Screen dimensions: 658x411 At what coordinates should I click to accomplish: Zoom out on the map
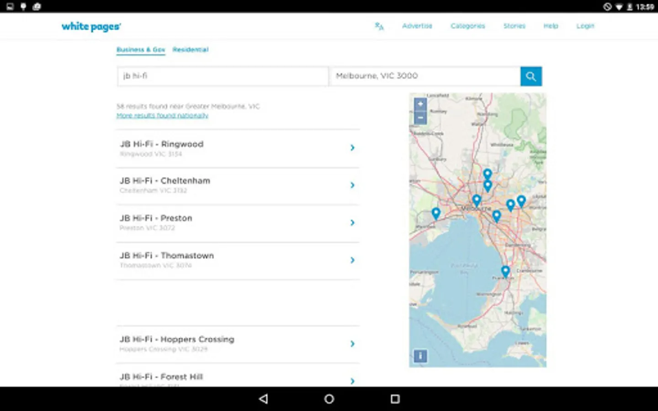(420, 117)
